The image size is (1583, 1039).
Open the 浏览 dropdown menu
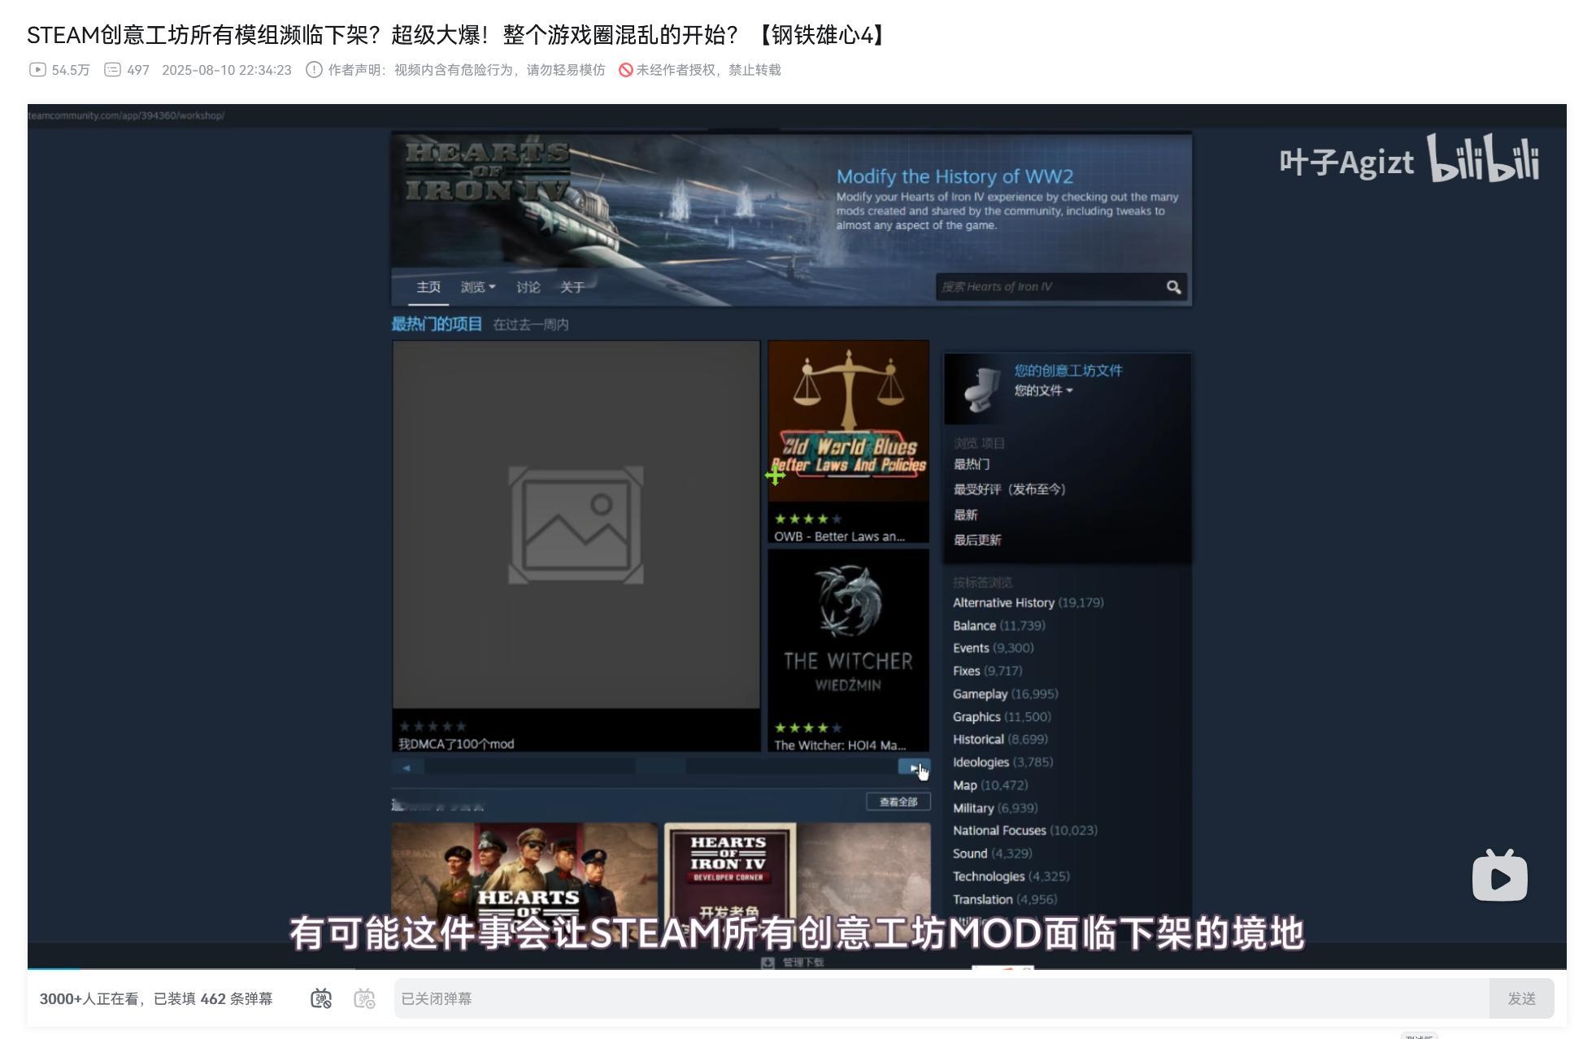[477, 287]
